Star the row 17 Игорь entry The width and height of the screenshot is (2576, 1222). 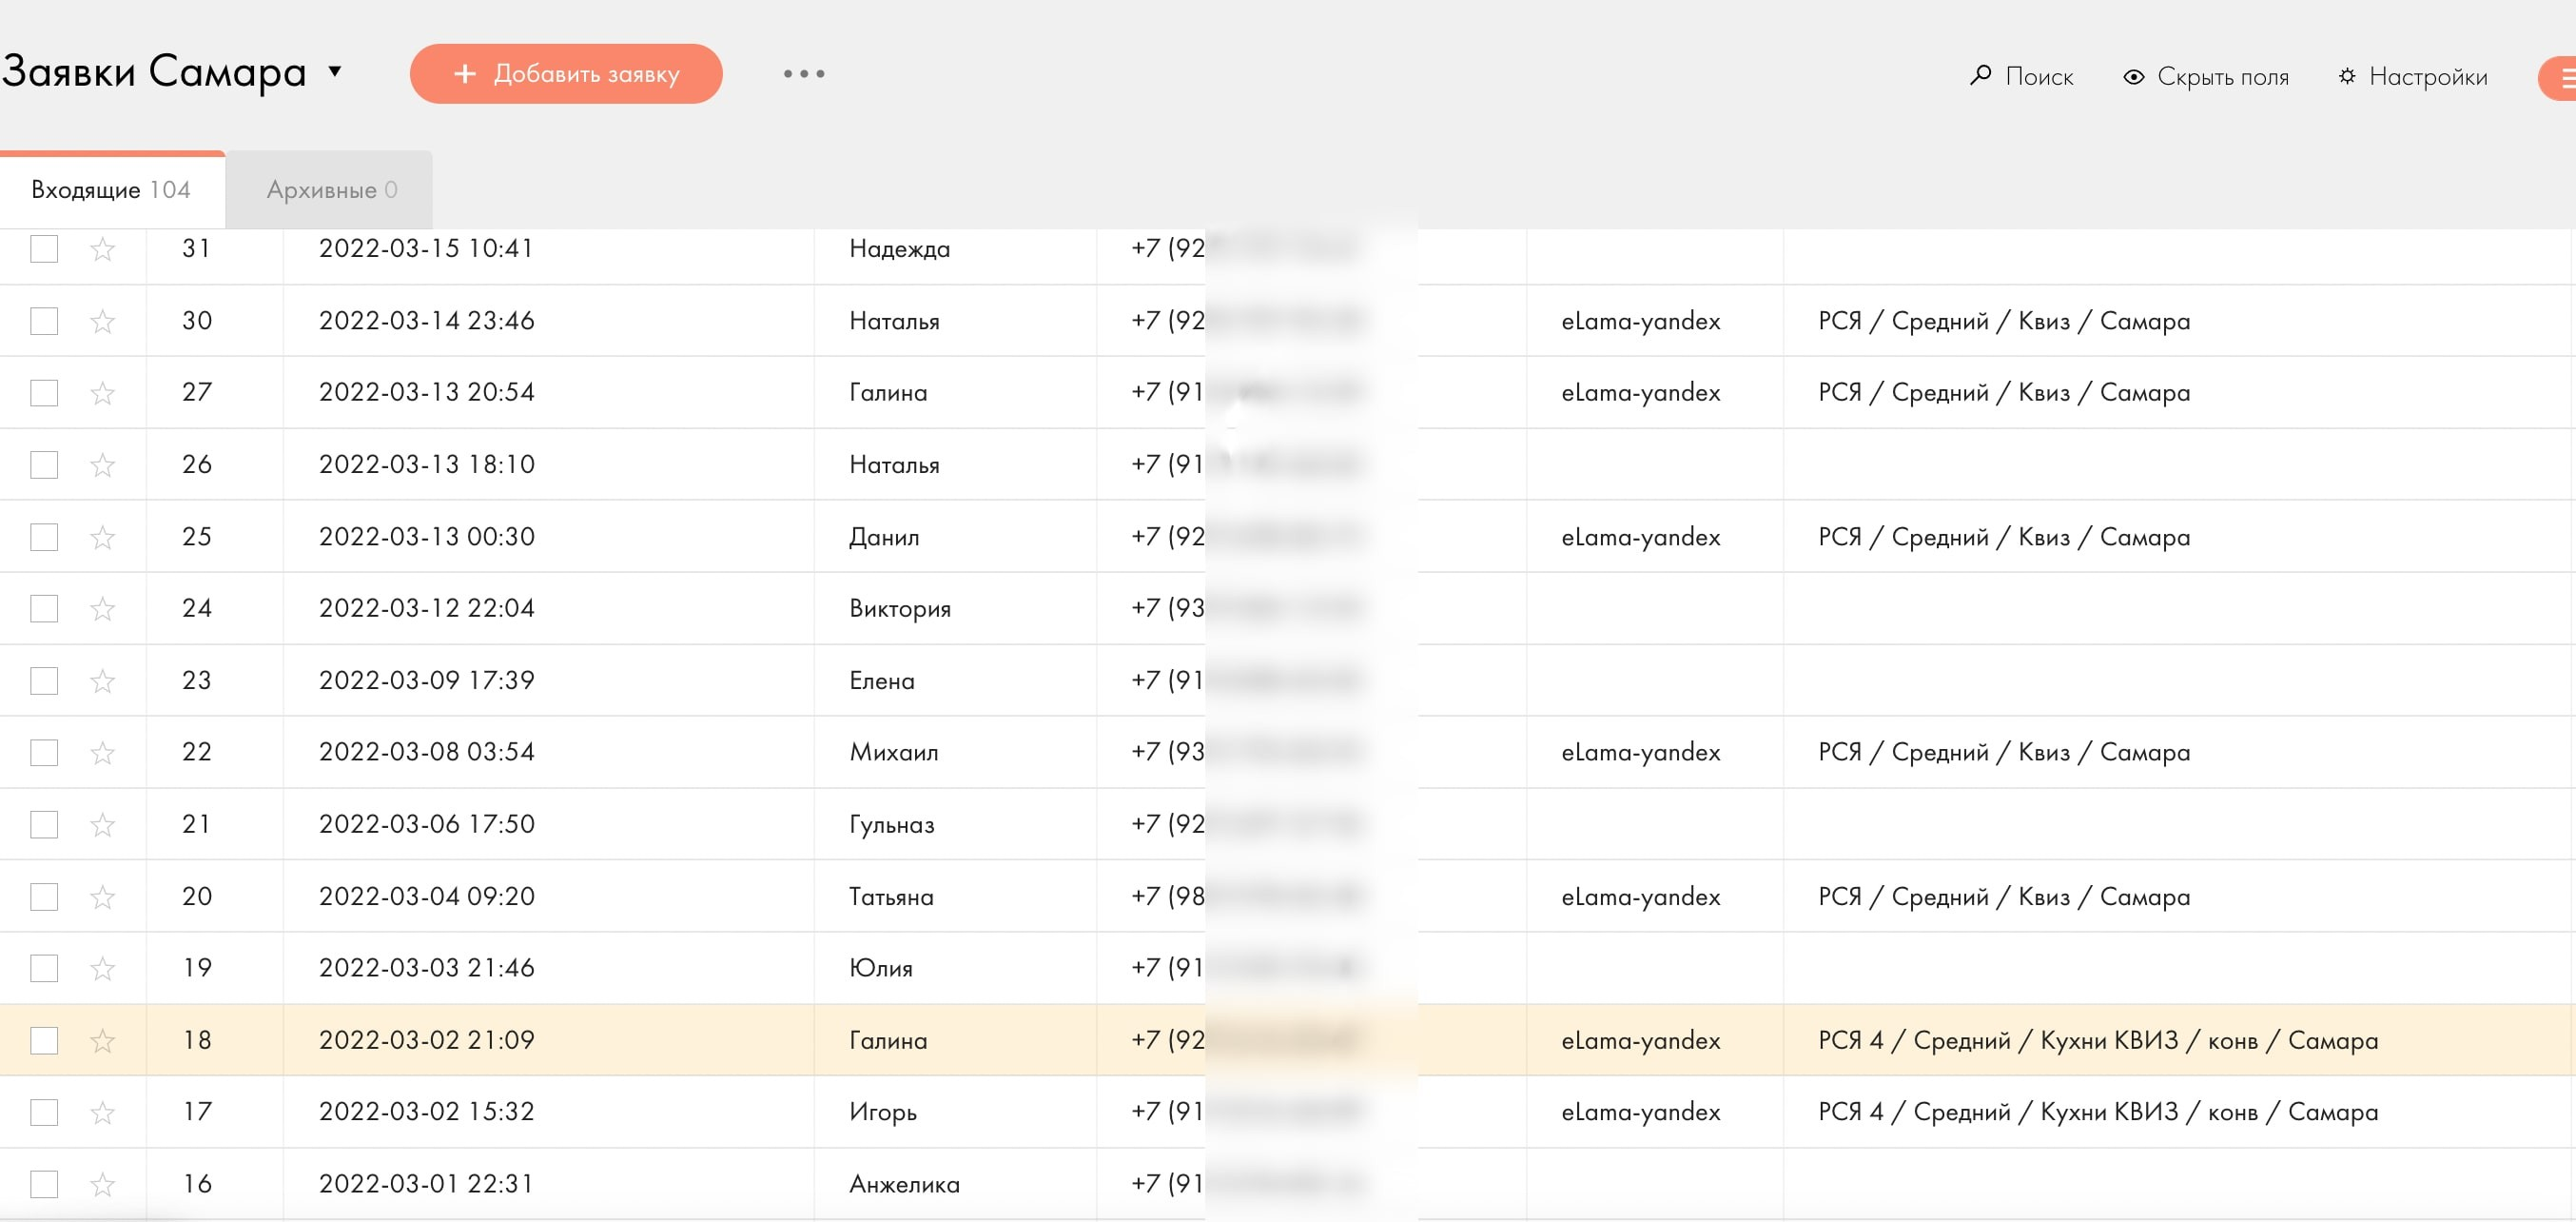(102, 1113)
